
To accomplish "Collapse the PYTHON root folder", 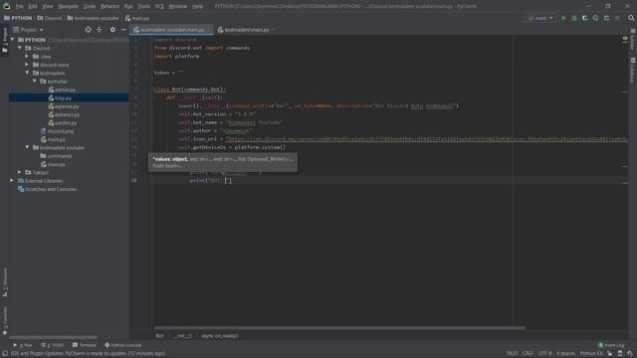I will [13, 40].
